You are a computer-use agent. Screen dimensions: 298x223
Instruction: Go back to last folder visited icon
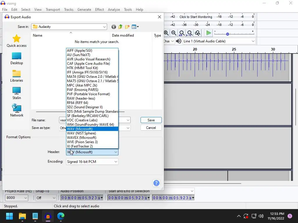click(114, 27)
